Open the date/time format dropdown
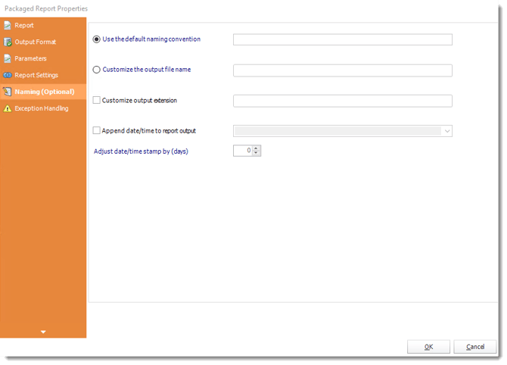The image size is (507, 365). pos(447,131)
